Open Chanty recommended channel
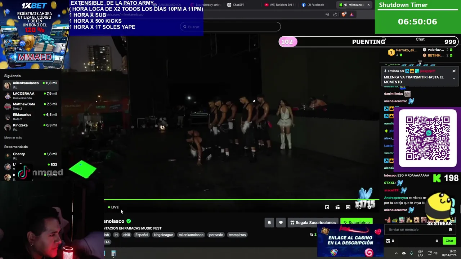This screenshot has height=259, width=461. pyautogui.click(x=31, y=156)
